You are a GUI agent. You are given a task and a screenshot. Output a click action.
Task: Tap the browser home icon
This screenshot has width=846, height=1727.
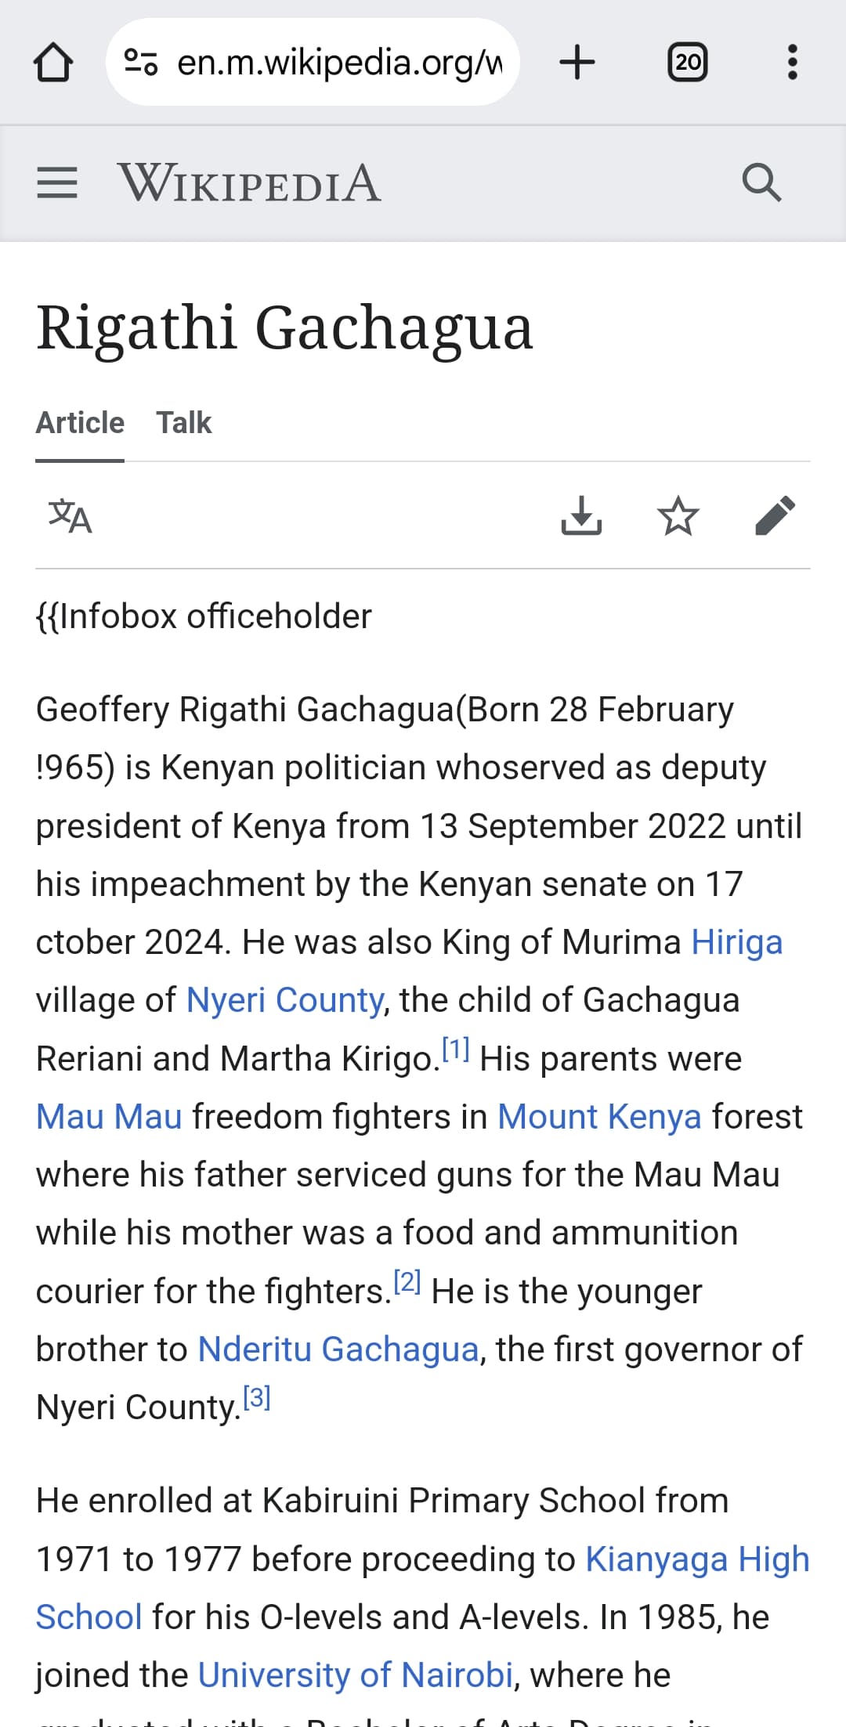pos(53,63)
